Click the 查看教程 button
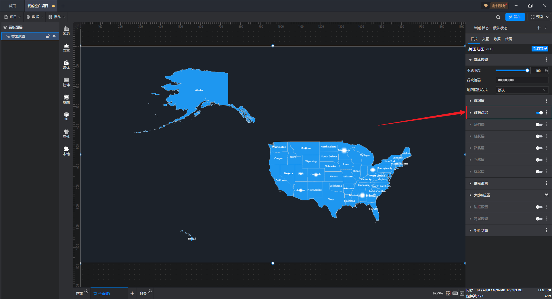552x299 pixels. [540, 49]
